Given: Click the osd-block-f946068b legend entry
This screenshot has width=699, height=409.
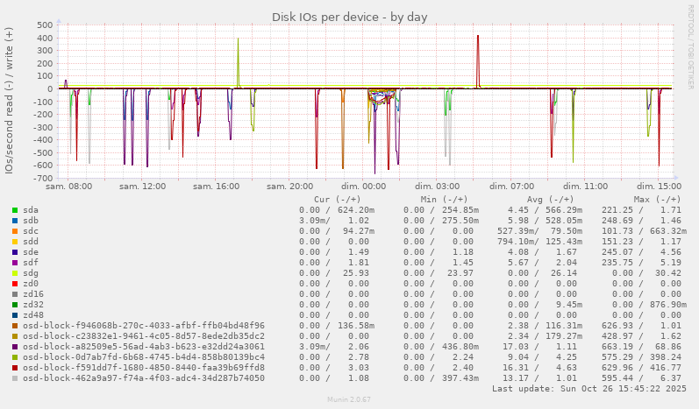Looking at the screenshot, I should 143,326.
